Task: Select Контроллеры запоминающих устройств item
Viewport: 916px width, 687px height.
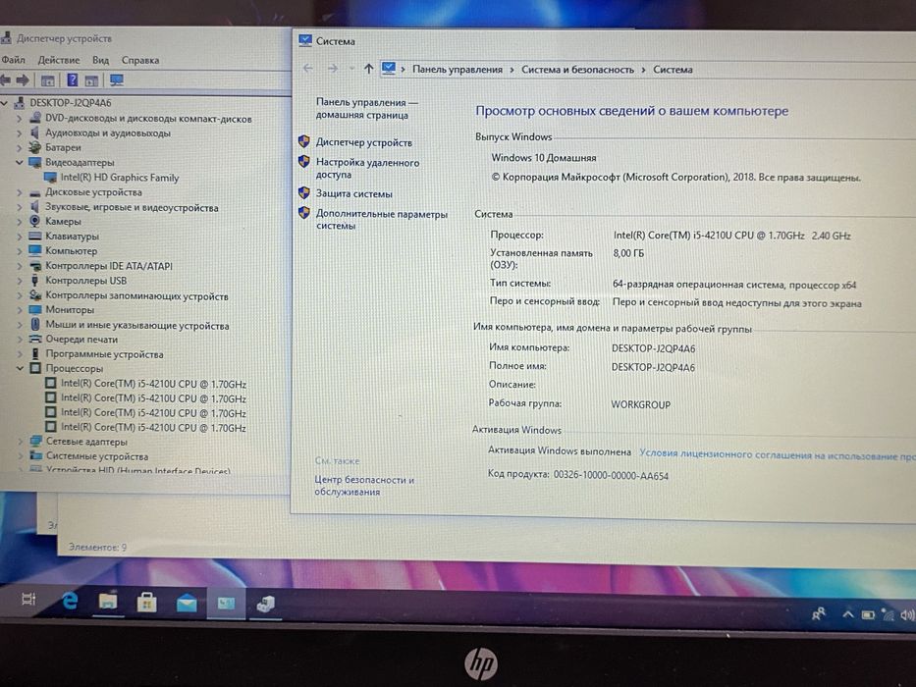Action: [136, 295]
